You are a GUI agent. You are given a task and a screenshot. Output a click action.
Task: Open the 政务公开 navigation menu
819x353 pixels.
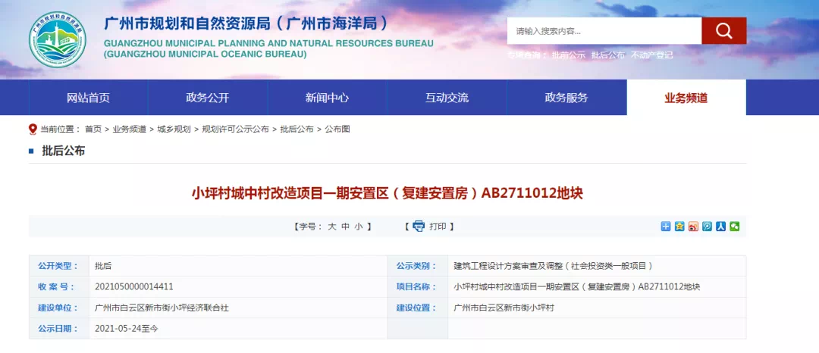[x=207, y=98]
